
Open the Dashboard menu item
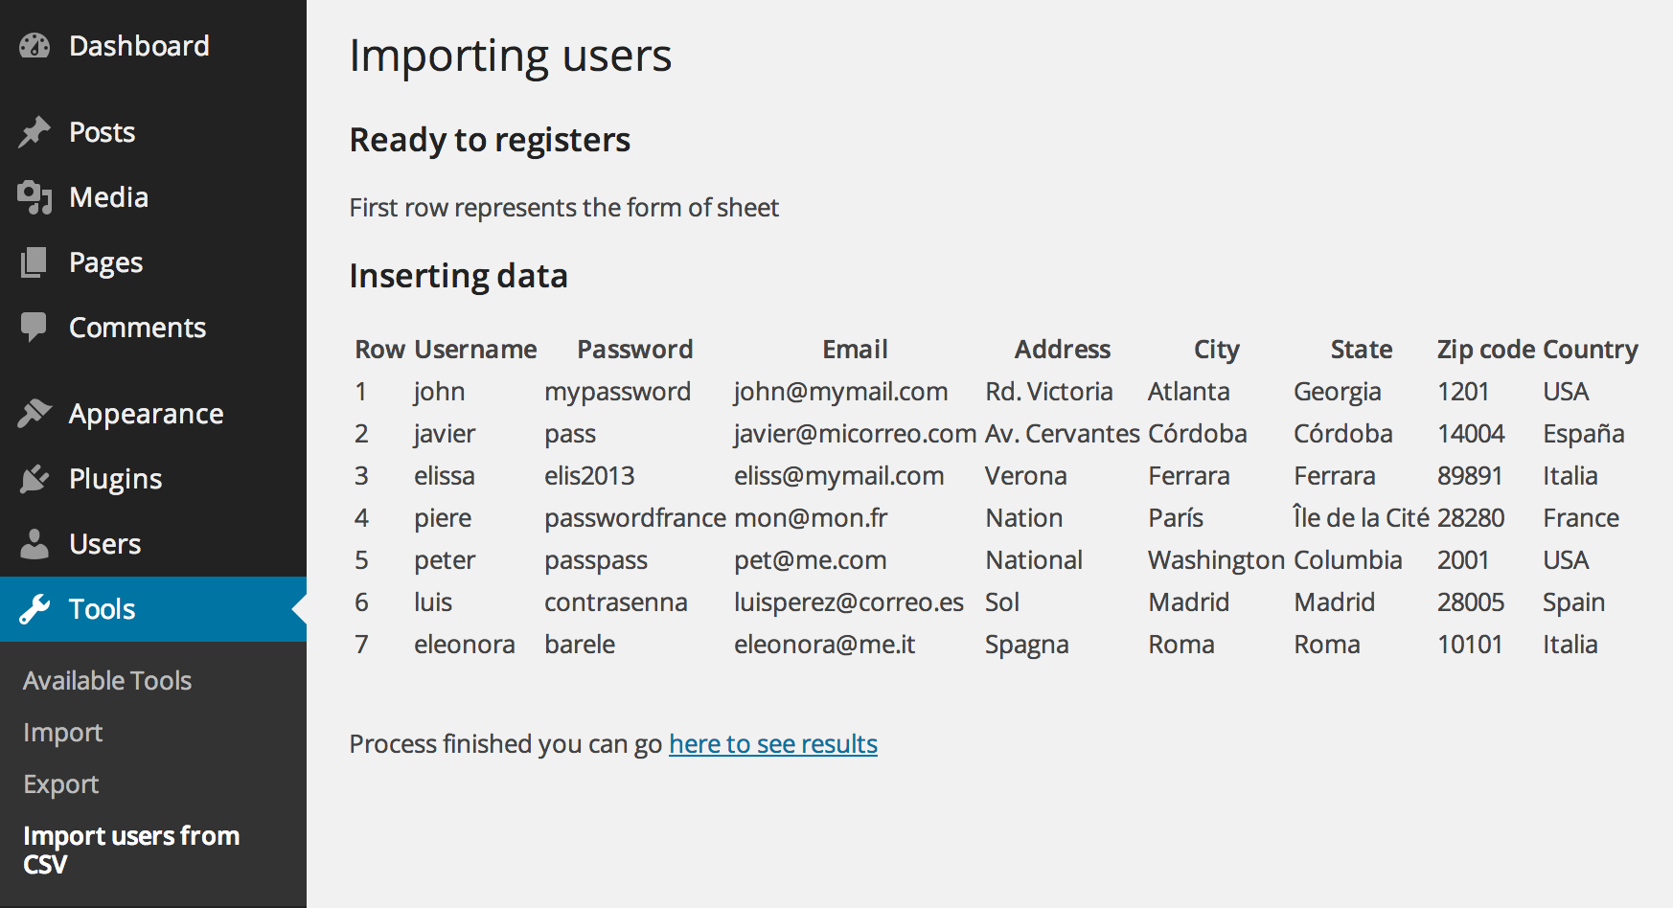pos(139,46)
